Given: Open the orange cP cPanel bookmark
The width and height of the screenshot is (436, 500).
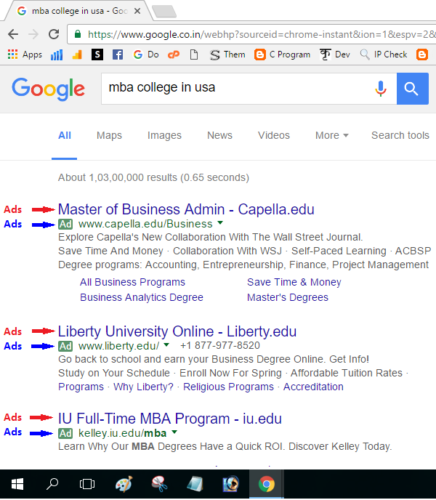Looking at the screenshot, I should 174,55.
